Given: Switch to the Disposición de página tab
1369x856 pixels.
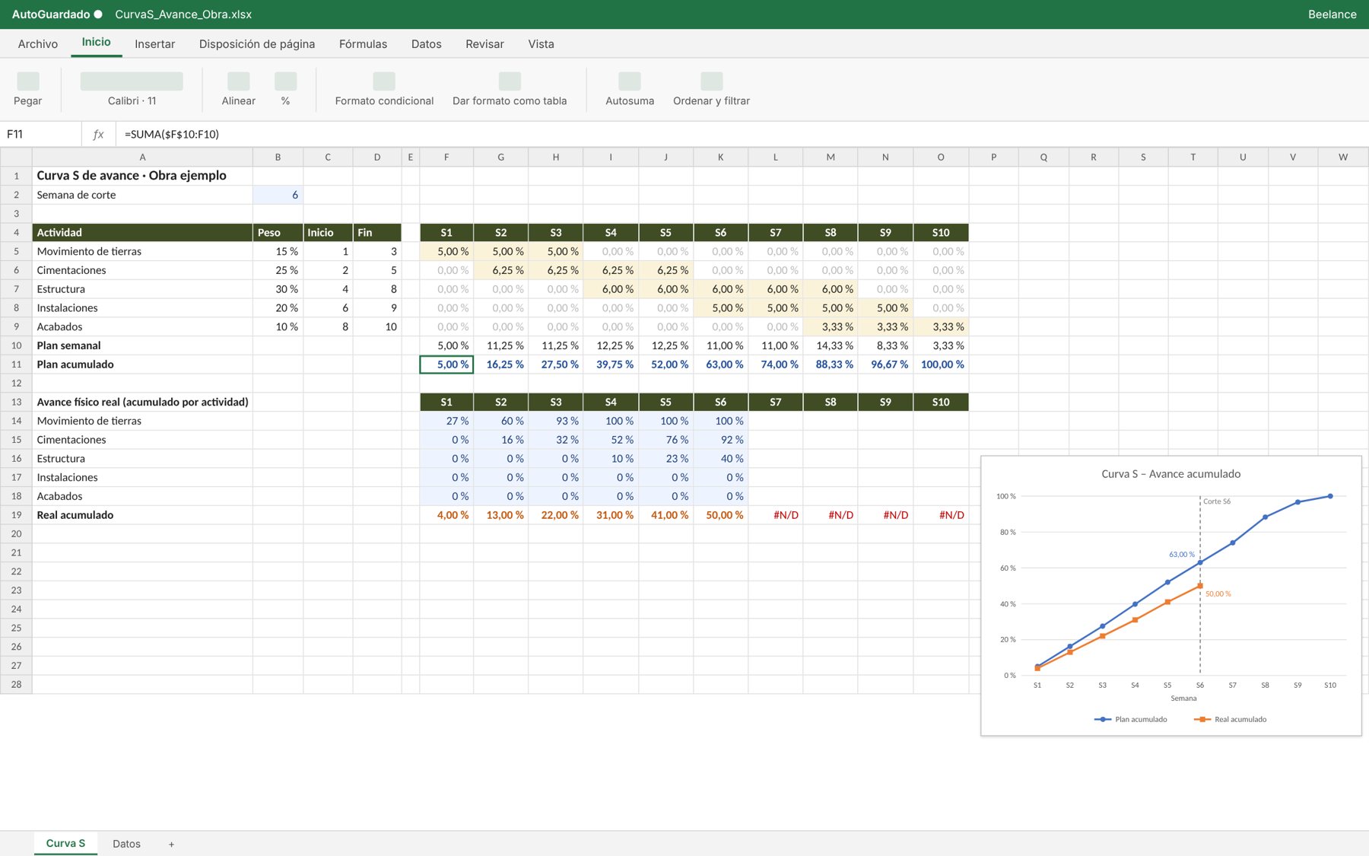Looking at the screenshot, I should pos(257,44).
